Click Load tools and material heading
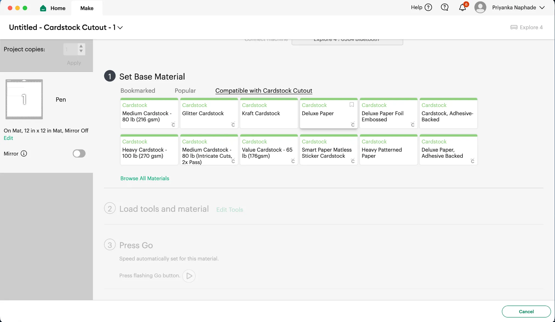555x322 pixels. coord(164,209)
